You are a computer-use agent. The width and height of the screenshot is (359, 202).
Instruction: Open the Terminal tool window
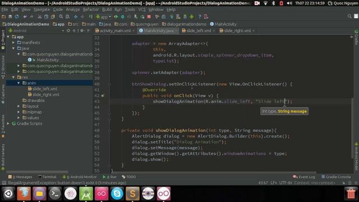[x=47, y=177]
